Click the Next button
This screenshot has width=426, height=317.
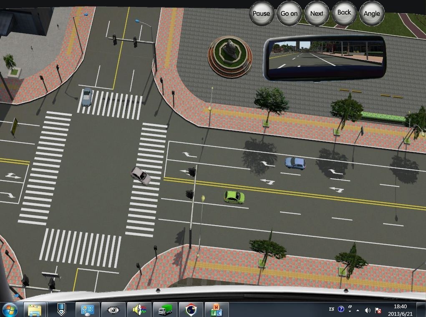coord(316,14)
